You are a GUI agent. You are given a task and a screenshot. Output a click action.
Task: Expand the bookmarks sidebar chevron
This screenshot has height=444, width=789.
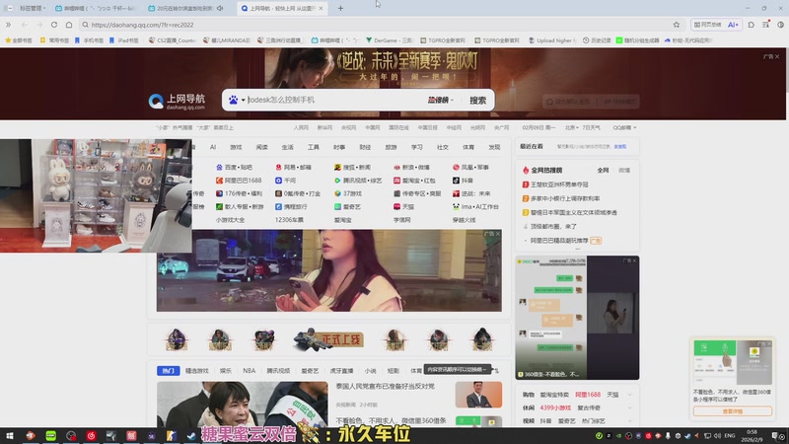coord(8,24)
